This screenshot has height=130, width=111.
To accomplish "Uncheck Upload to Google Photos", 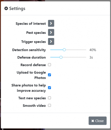I will coord(49,75).
